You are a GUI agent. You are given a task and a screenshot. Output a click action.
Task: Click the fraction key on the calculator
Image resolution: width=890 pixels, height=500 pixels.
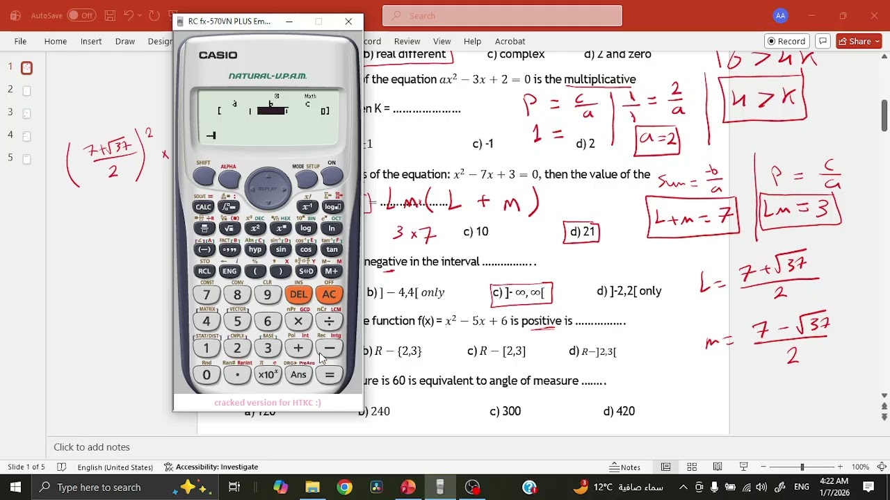coord(203,228)
